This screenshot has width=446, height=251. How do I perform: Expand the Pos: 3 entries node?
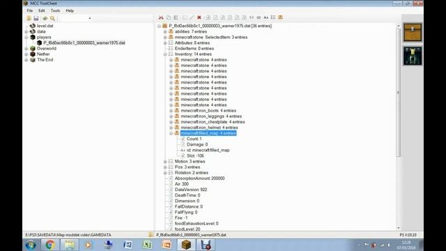[x=165, y=167]
